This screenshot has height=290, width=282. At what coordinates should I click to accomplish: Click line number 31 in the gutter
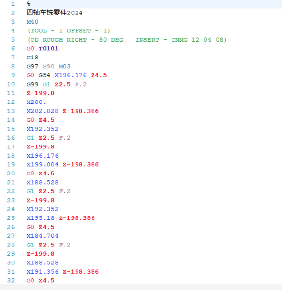(11, 272)
